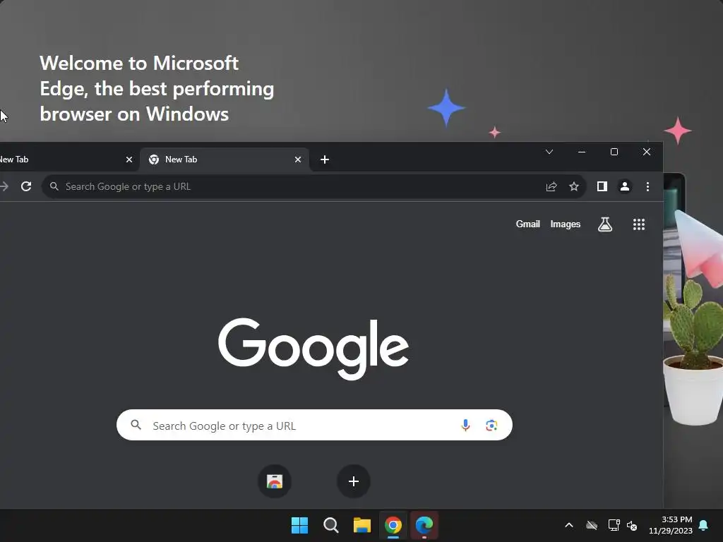Image resolution: width=723 pixels, height=542 pixels.
Task: Open the notifications bell
Action: pyautogui.click(x=704, y=525)
